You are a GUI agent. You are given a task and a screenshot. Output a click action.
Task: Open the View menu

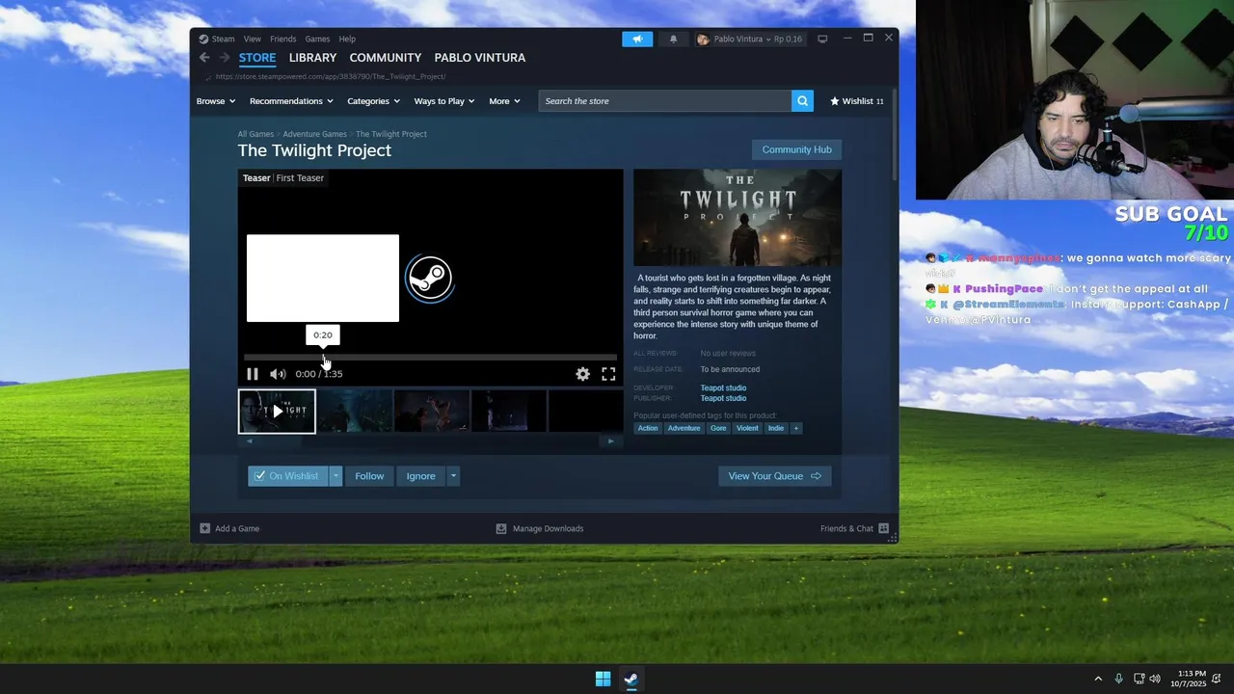[252, 39]
